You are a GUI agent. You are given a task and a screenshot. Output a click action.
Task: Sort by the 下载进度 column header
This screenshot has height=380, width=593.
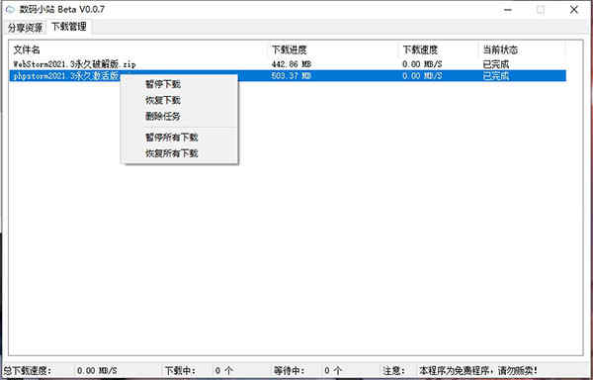click(x=289, y=49)
